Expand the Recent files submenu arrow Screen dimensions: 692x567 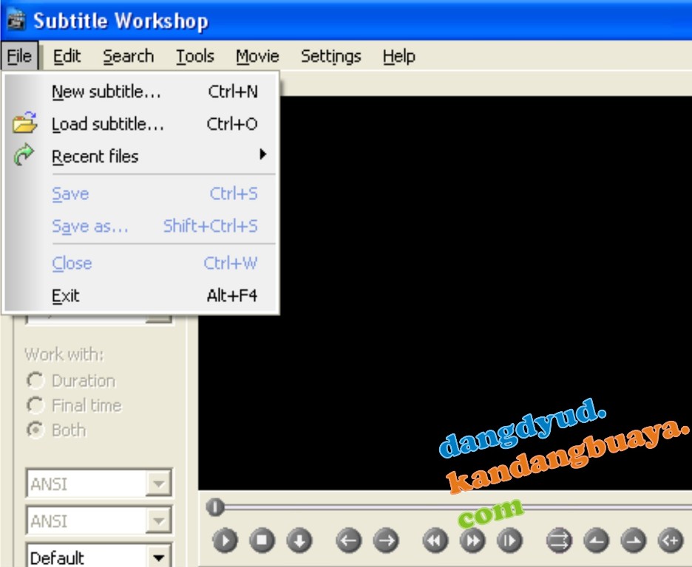(x=263, y=154)
